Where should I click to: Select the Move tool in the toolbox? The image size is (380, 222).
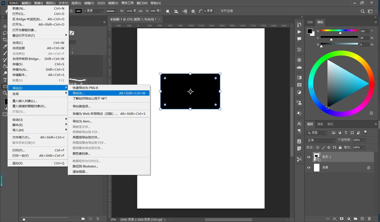[5, 26]
